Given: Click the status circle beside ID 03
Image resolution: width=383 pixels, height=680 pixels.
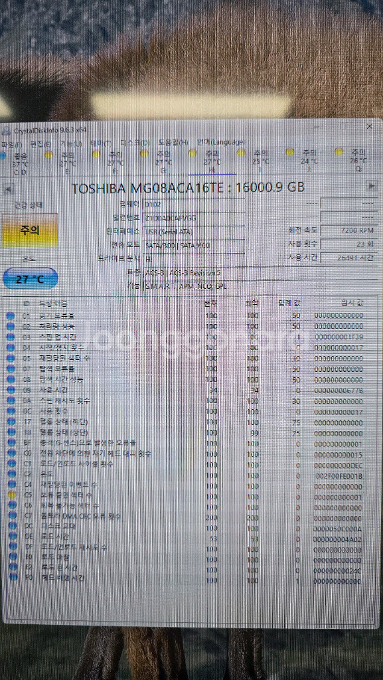Looking at the screenshot, I should [x=11, y=337].
